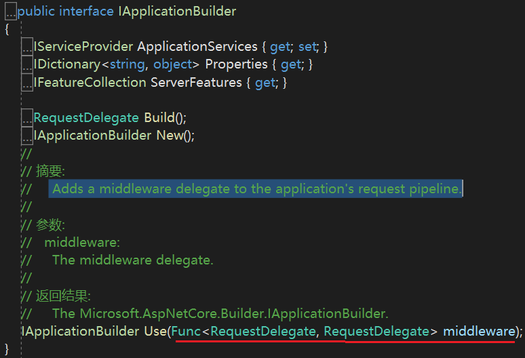Image resolution: width=525 pixels, height=358 pixels.
Task: Click the 'interface' keyword
Action: 86,12
